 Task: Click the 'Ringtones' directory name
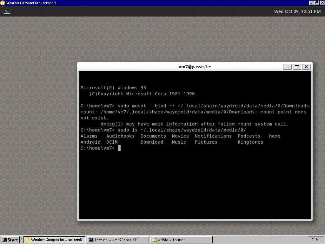pyautogui.click(x=250, y=142)
